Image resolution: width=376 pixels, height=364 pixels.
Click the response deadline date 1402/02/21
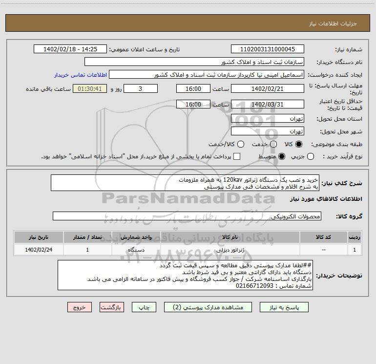coord(268,88)
